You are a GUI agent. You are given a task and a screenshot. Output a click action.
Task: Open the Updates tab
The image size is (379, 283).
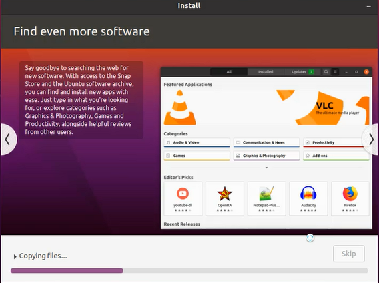click(302, 72)
